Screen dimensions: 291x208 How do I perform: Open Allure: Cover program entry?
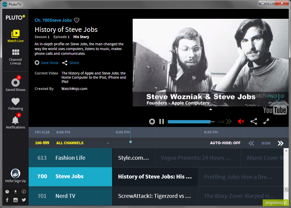pyautogui.click(x=262, y=158)
